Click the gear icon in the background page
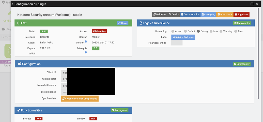Viewport: 263px width, 122px height. click(3, 2)
